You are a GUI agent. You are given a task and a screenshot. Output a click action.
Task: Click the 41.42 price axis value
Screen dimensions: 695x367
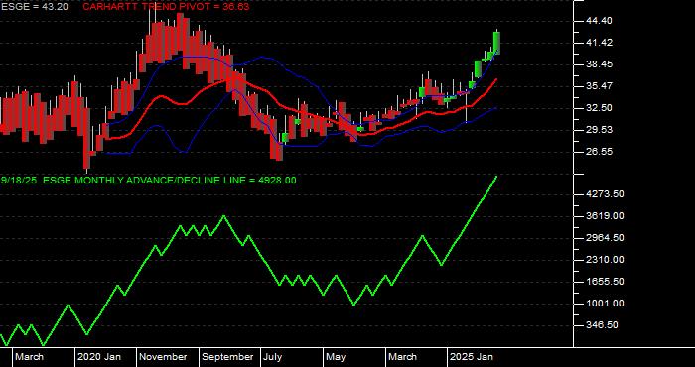(x=599, y=43)
